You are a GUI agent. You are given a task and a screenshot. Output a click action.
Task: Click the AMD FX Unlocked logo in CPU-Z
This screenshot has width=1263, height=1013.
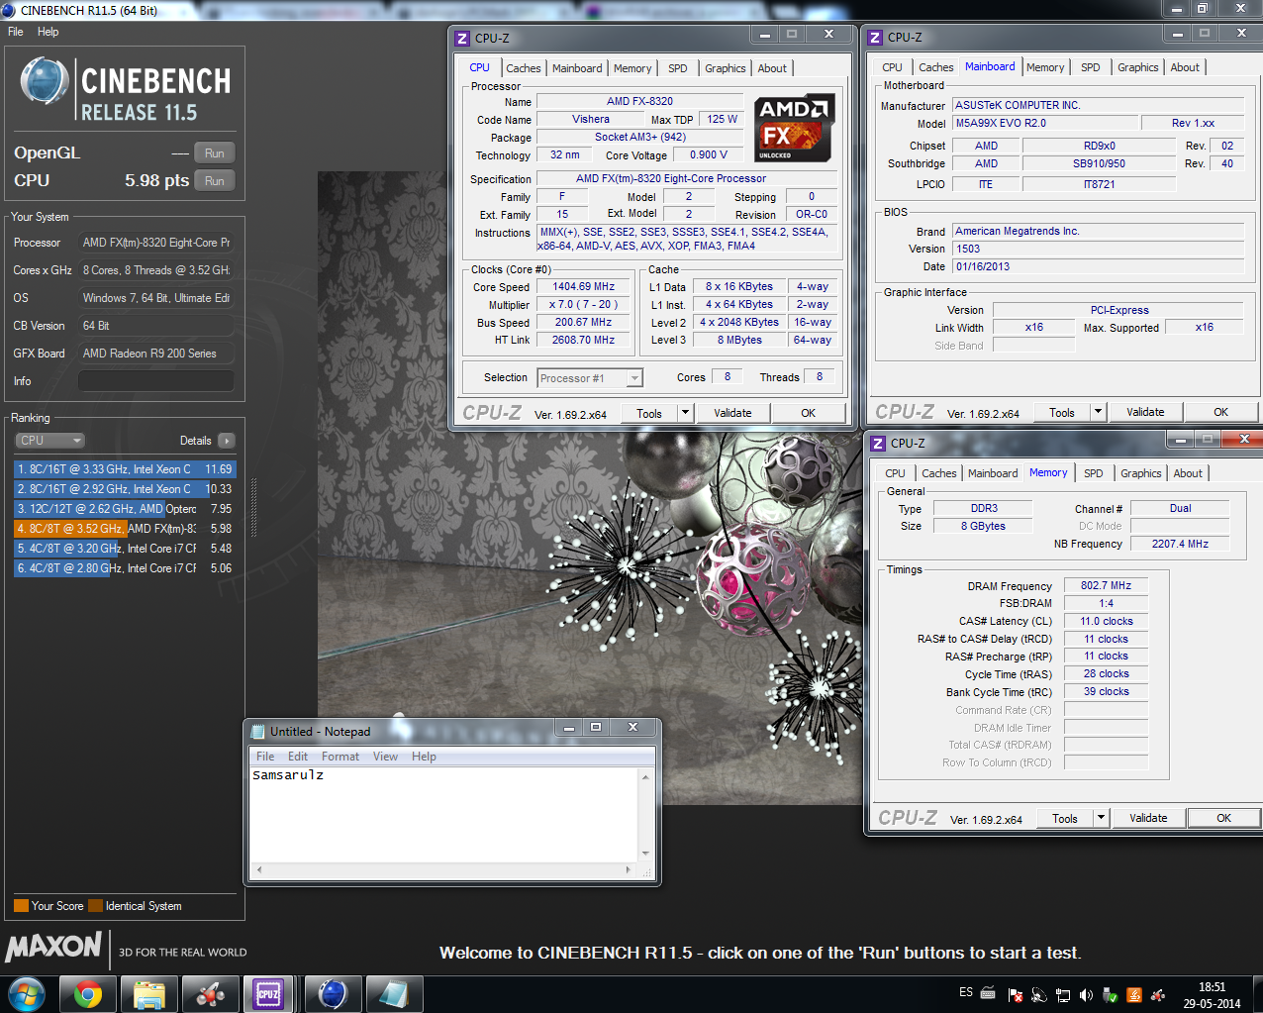(794, 129)
